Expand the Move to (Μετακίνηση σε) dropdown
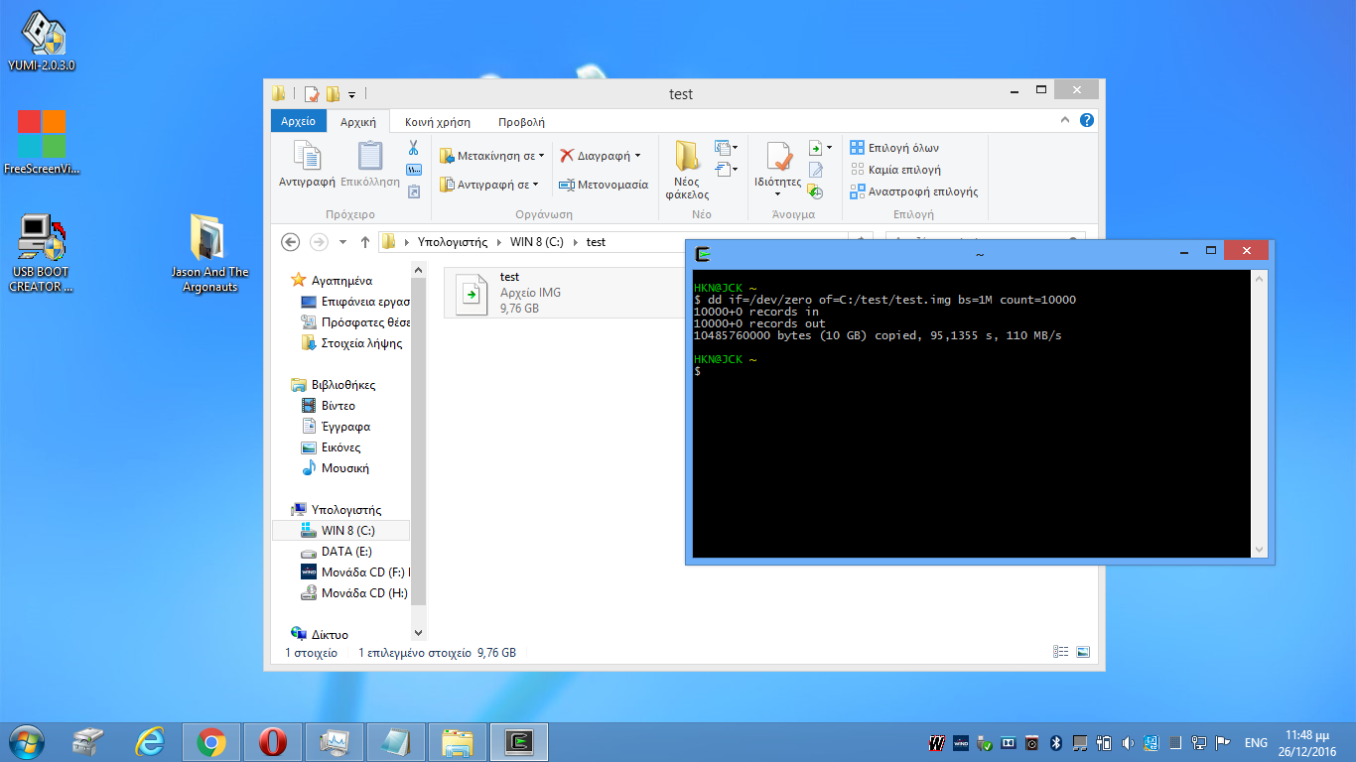Image resolution: width=1356 pixels, height=762 pixels. click(x=492, y=156)
